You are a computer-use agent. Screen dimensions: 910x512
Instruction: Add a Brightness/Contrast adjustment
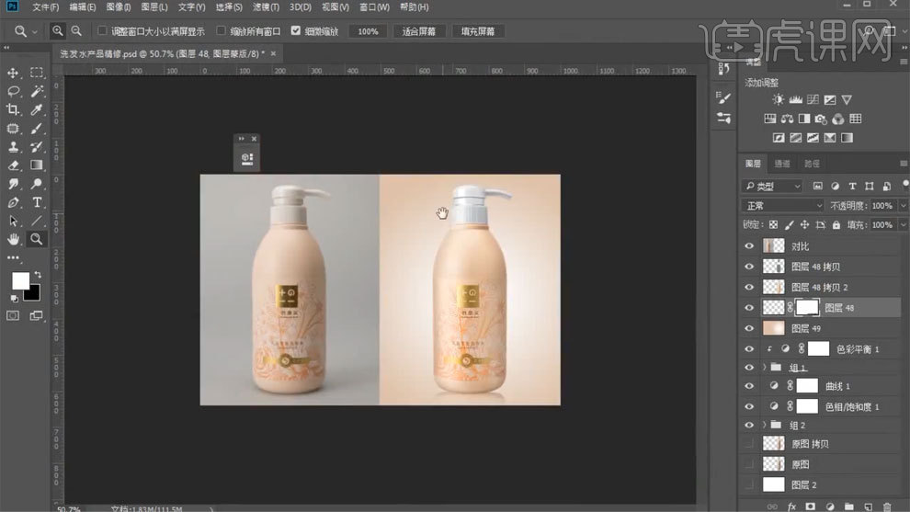[779, 100]
